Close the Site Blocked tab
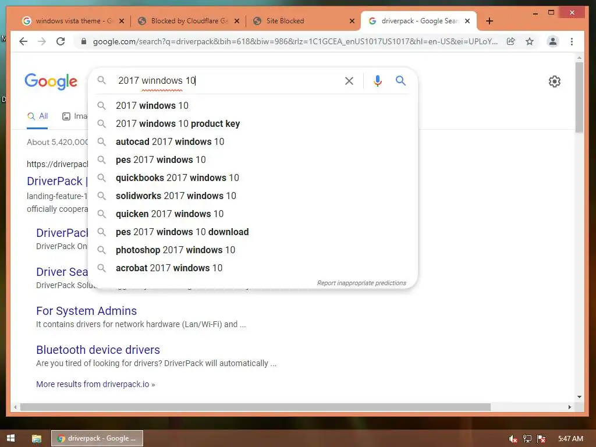This screenshot has height=447, width=596. (352, 21)
